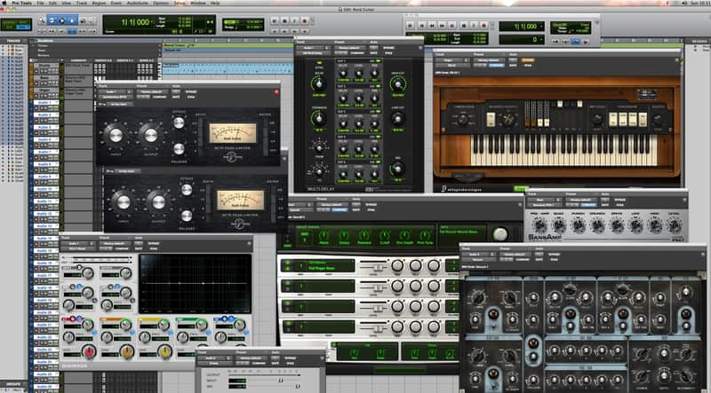
Task: Select the Pencil tool in Edit toolbar
Action: (92, 20)
